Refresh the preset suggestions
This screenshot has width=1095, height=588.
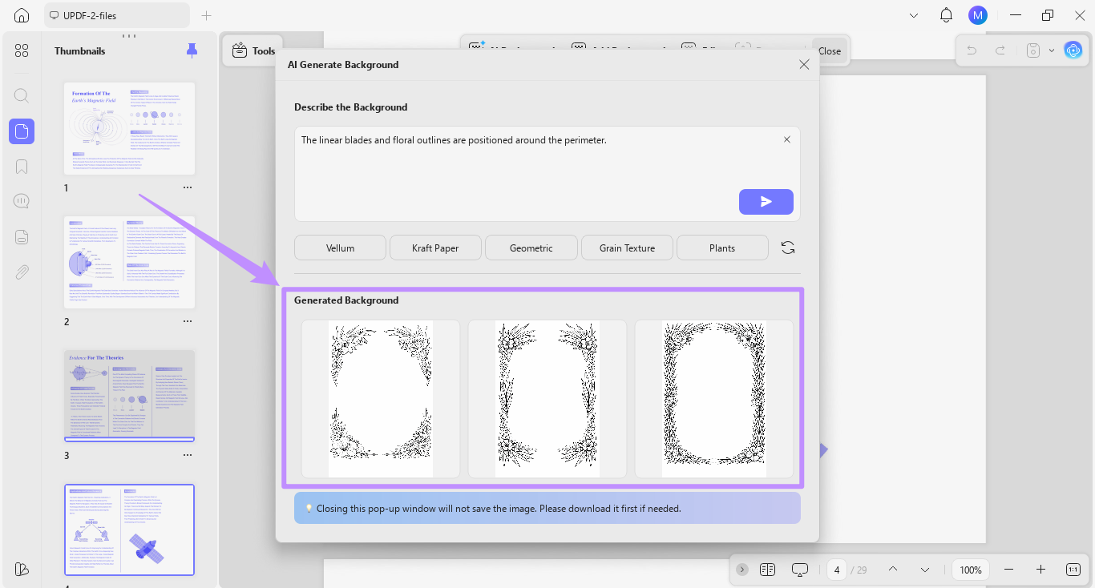click(788, 248)
